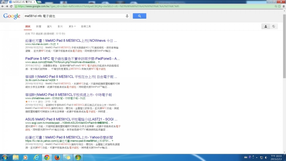The width and height of the screenshot is (286, 161).
Task: Switch to the second search tab (news)
Action: click(39, 27)
